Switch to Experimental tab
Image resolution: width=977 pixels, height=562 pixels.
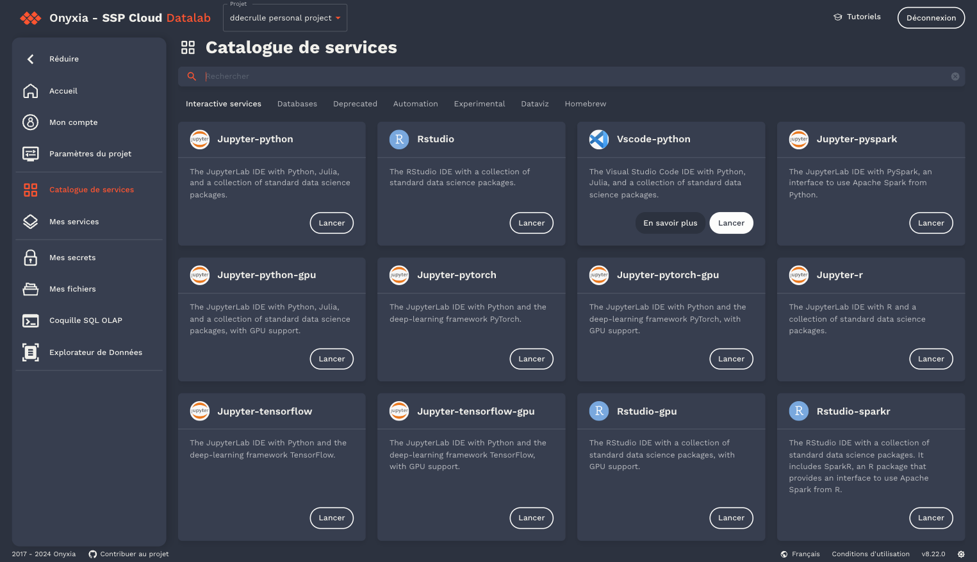479,104
